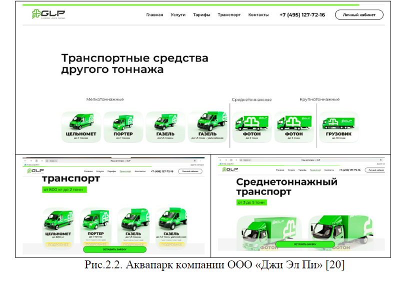Screen dimensions: 400x293
Task: Select the Фотон до 3 тонн card
Action: coord(252,126)
